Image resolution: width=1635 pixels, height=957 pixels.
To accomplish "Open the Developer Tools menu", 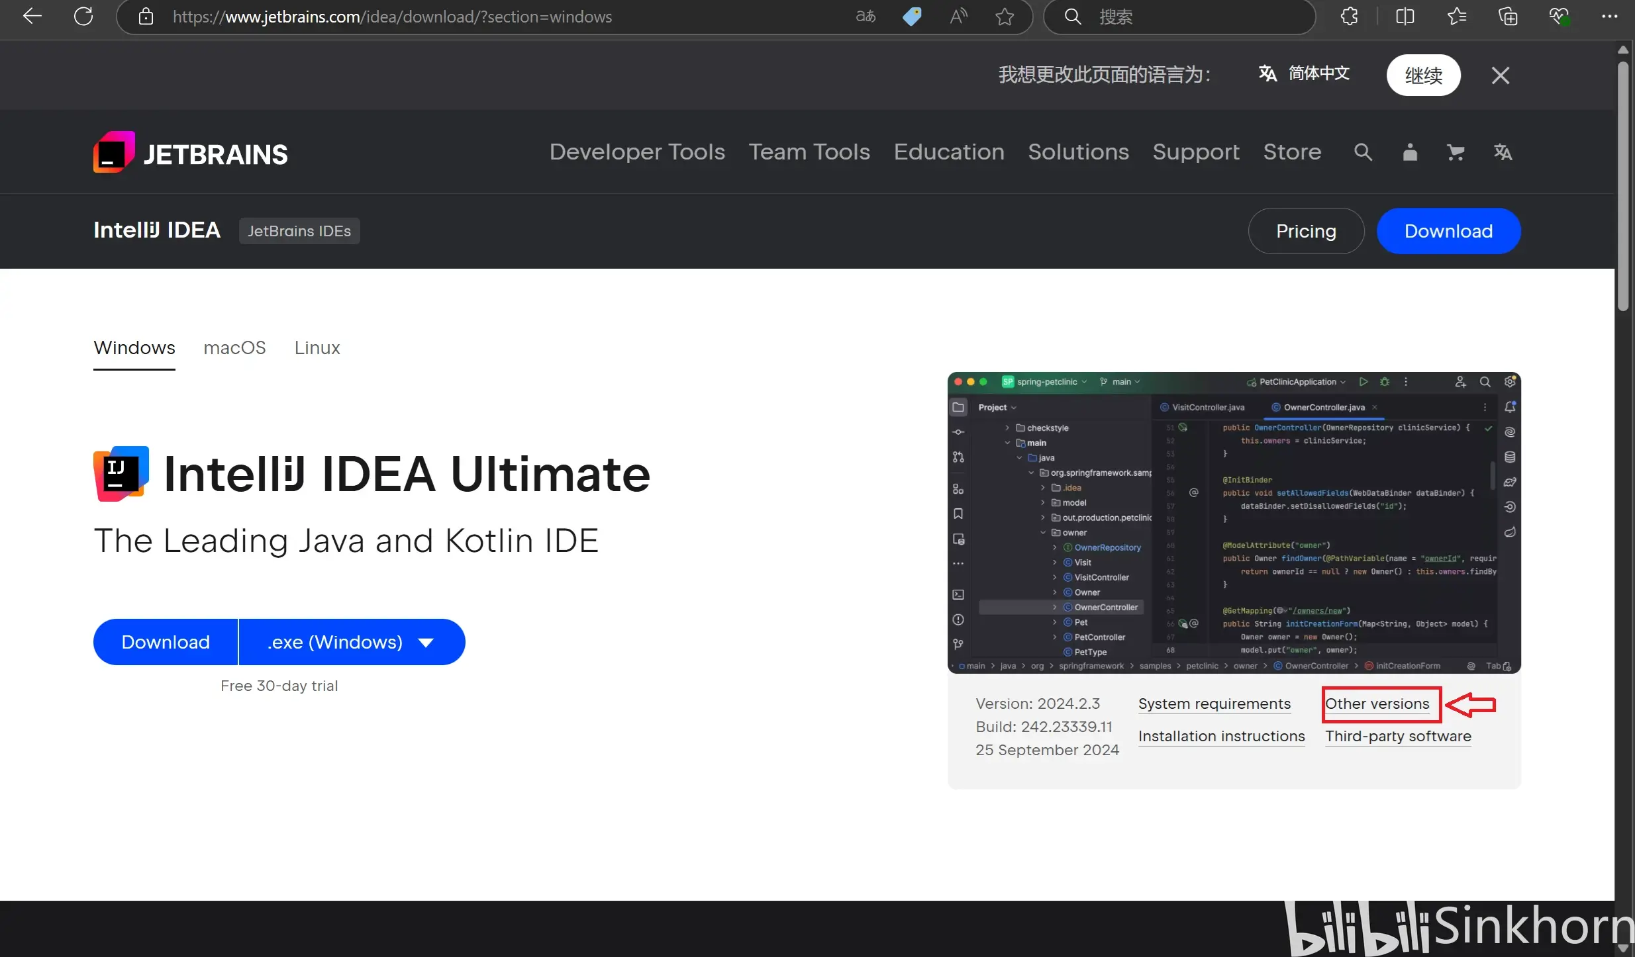I will pyautogui.click(x=637, y=152).
